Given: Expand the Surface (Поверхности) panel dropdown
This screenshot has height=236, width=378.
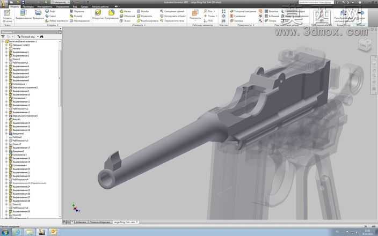Looking at the screenshot, I should tap(253, 25).
